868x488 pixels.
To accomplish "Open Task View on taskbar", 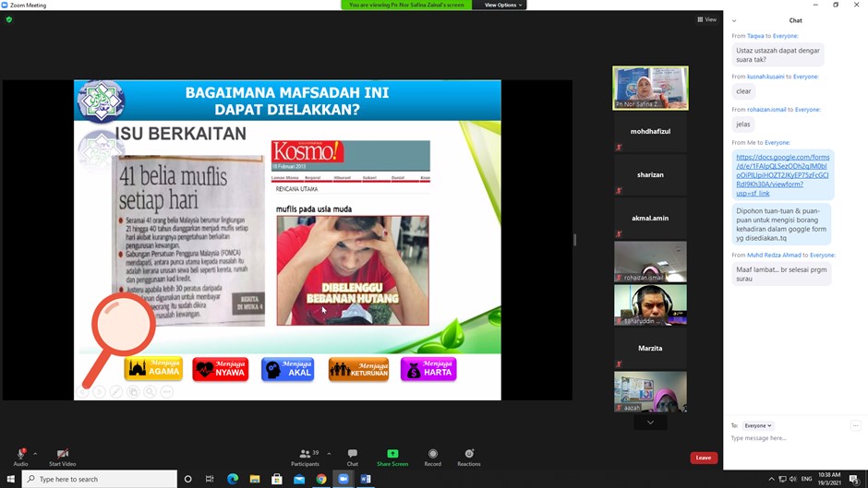I will 210,479.
